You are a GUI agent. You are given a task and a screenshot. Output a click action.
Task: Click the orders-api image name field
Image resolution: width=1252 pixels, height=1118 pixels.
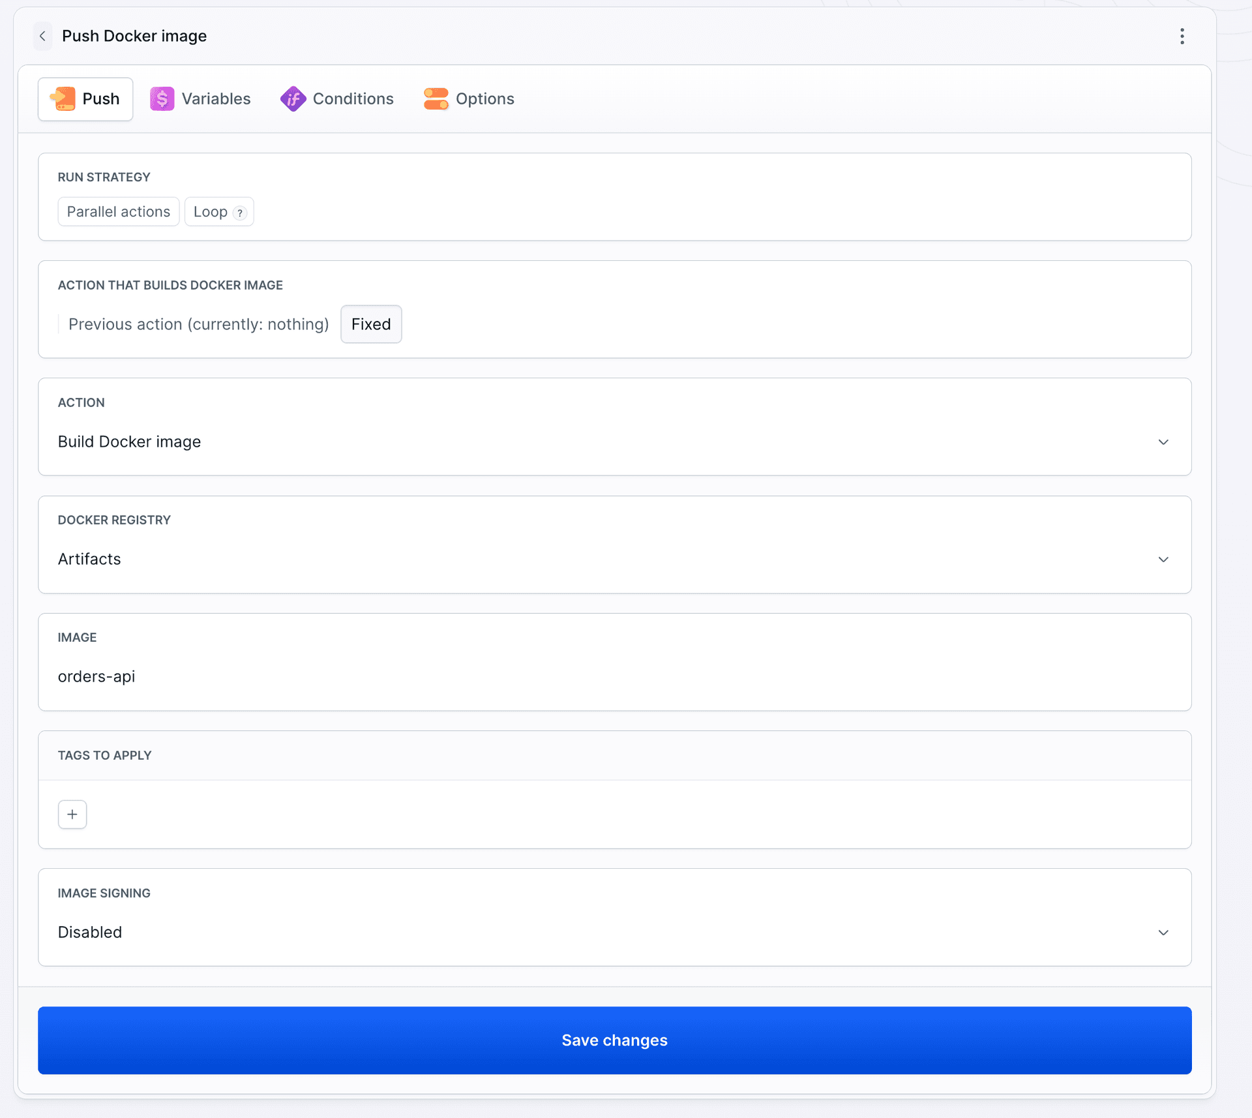click(614, 677)
